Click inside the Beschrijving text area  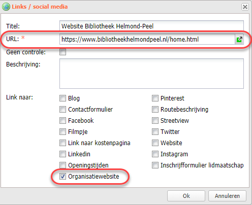click(x=151, y=74)
